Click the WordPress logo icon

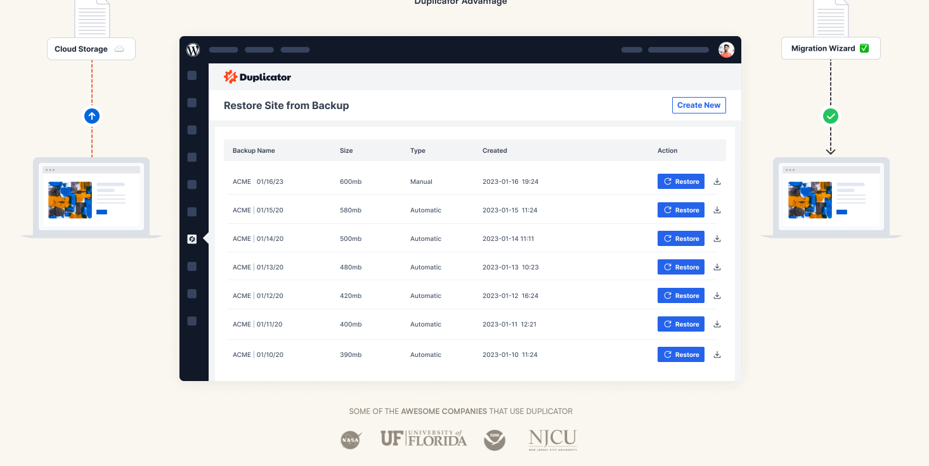193,50
